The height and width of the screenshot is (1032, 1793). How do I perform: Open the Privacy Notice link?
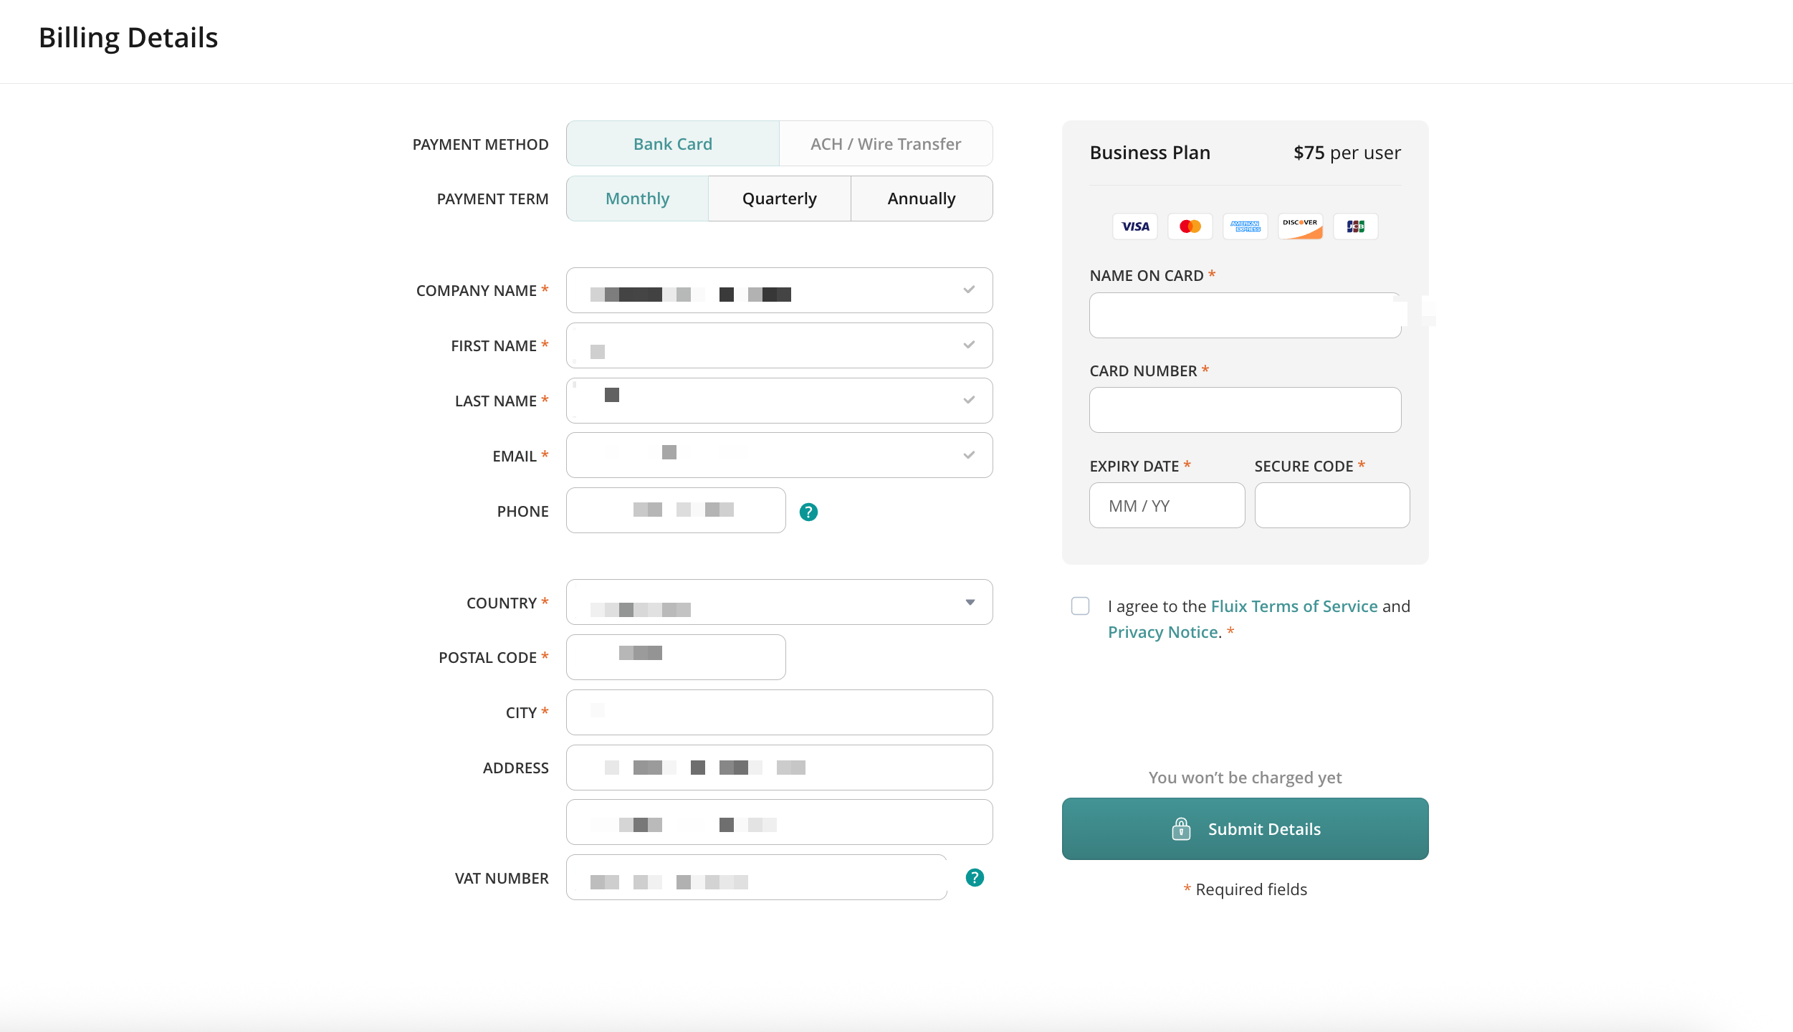(x=1162, y=632)
